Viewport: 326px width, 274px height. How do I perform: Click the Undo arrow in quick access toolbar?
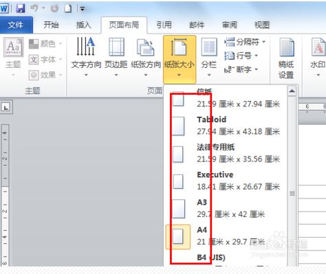point(34,8)
